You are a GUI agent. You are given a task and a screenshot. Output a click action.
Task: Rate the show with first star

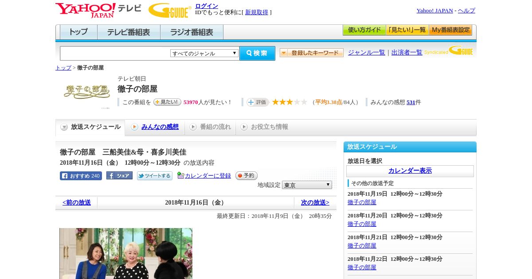point(275,102)
